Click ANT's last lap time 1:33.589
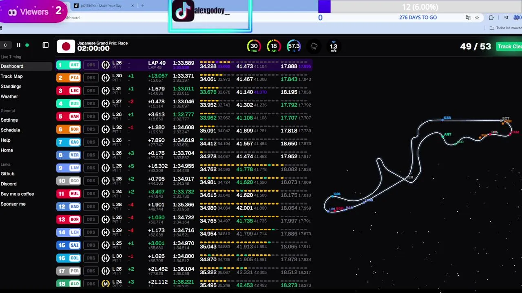This screenshot has height=293, width=522. [184, 63]
